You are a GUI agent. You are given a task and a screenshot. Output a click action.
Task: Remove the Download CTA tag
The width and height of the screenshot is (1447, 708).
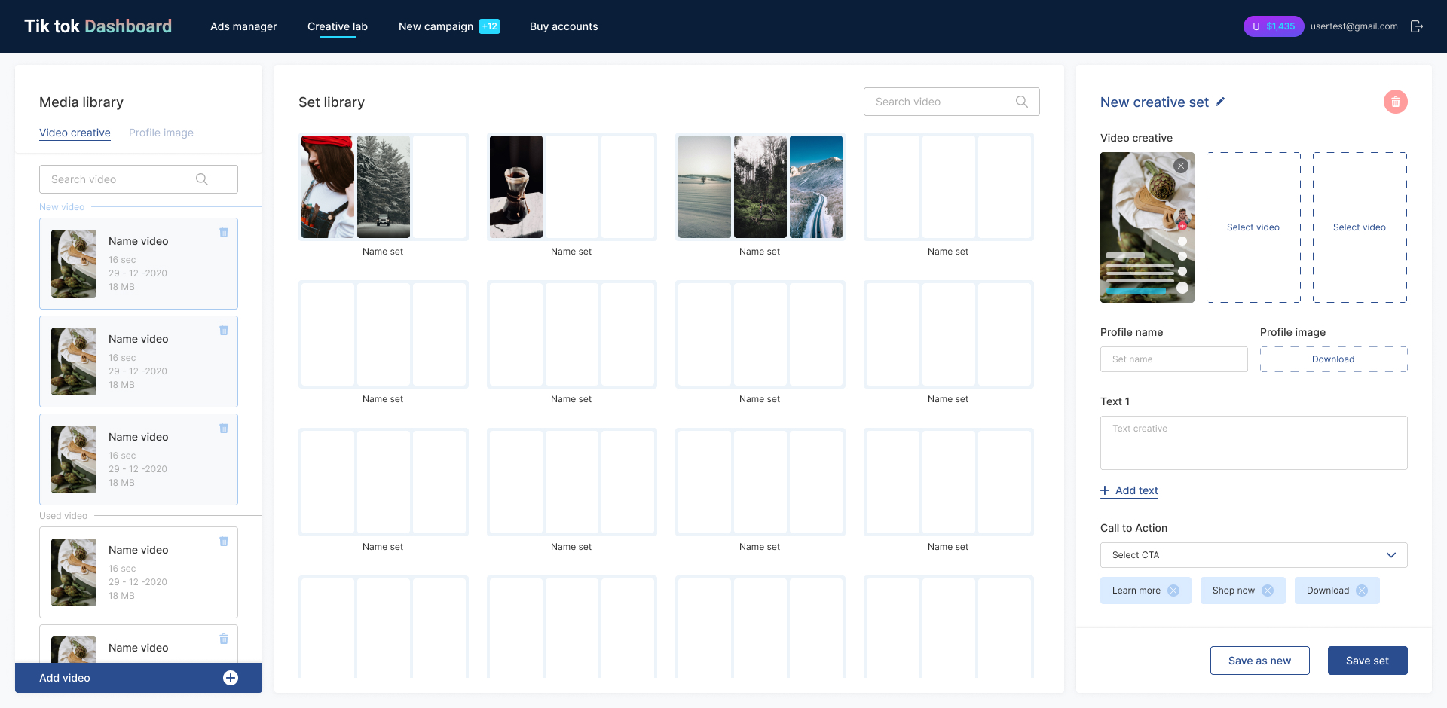1362,591
